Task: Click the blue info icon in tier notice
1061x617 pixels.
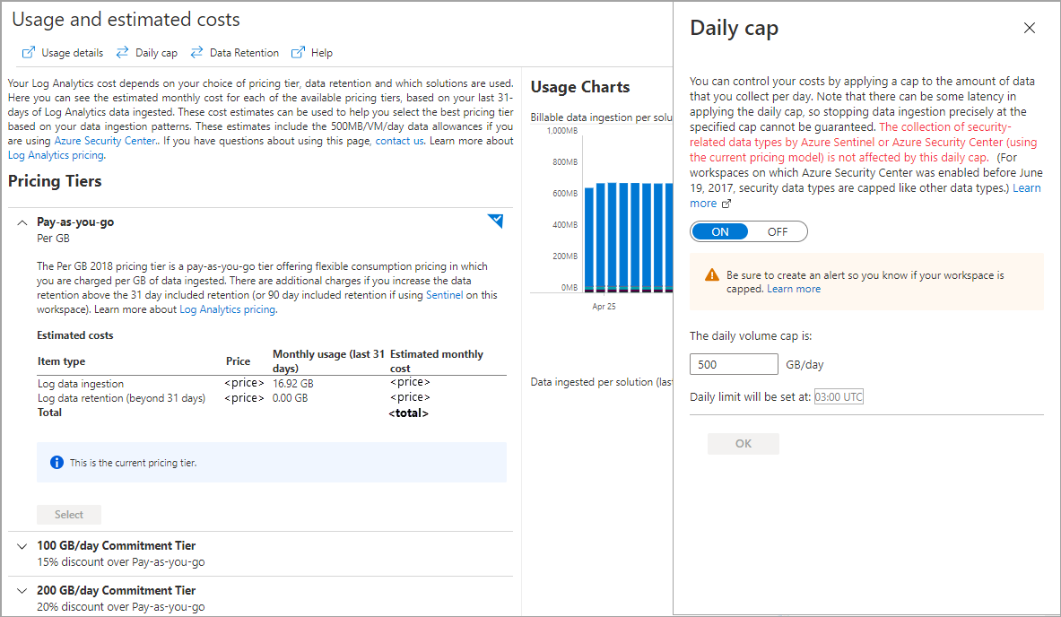Action: point(57,463)
